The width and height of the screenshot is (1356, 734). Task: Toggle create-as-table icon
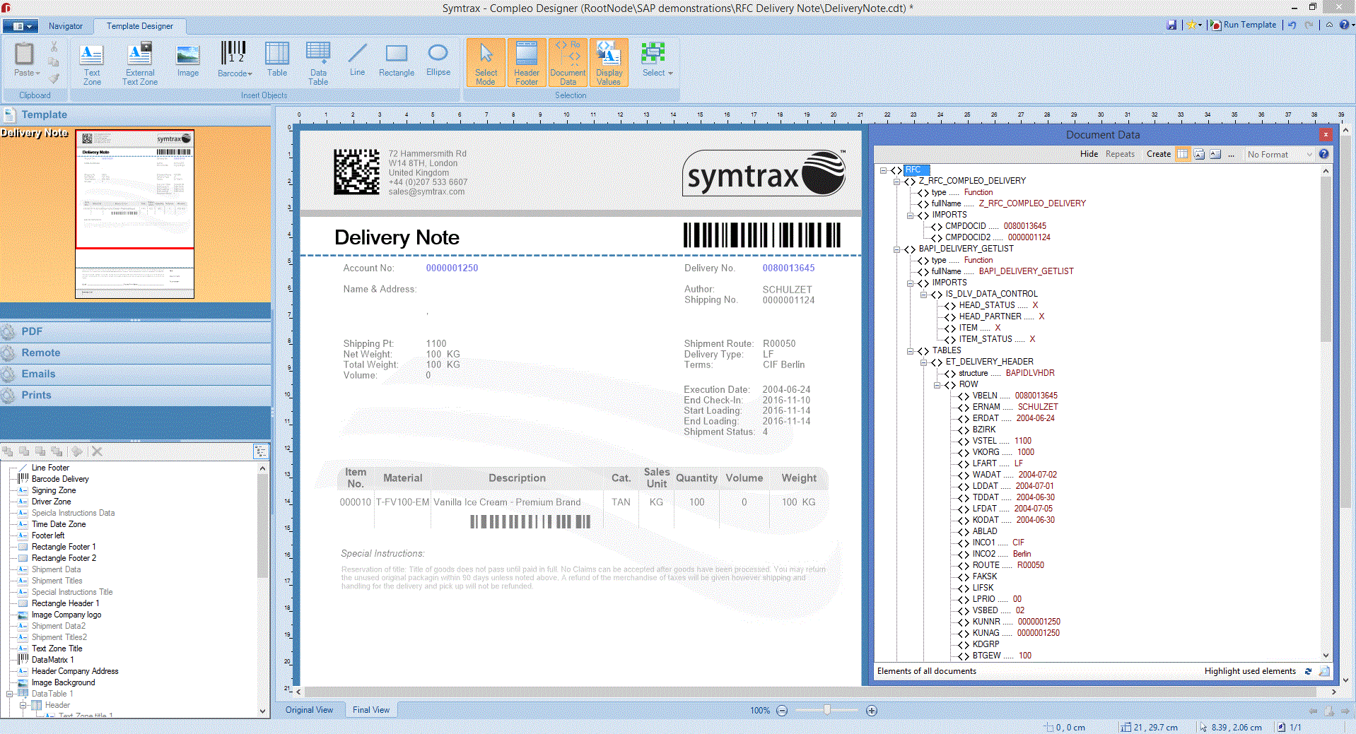(1183, 154)
